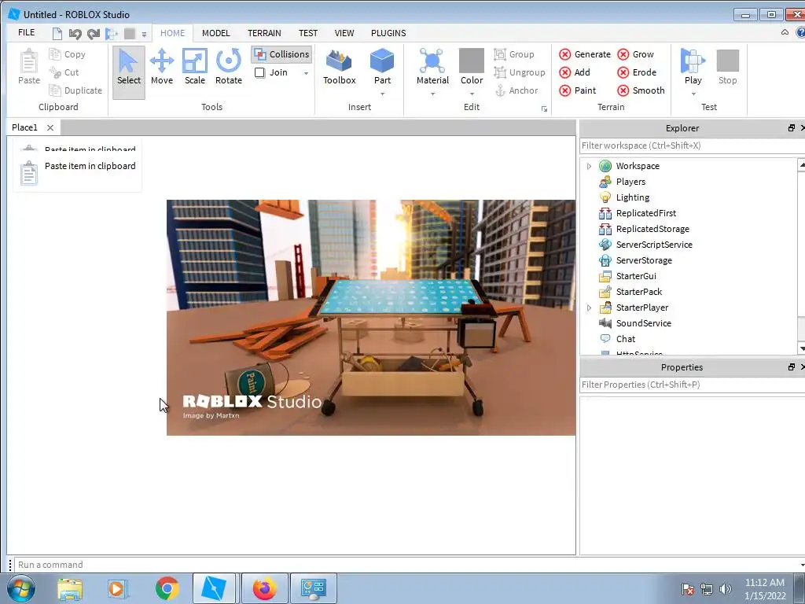Click the Play test button

point(693,66)
